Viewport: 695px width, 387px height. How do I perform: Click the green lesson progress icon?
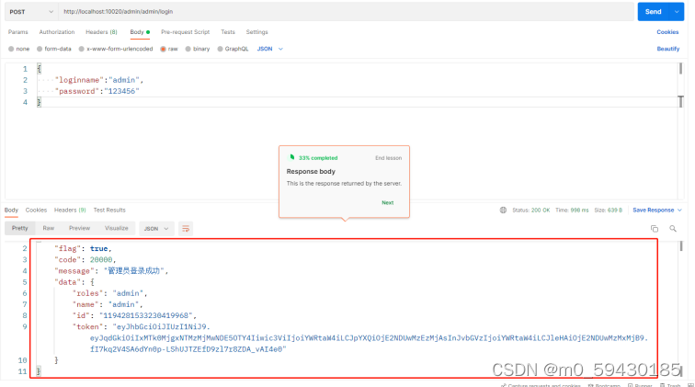pyautogui.click(x=292, y=157)
